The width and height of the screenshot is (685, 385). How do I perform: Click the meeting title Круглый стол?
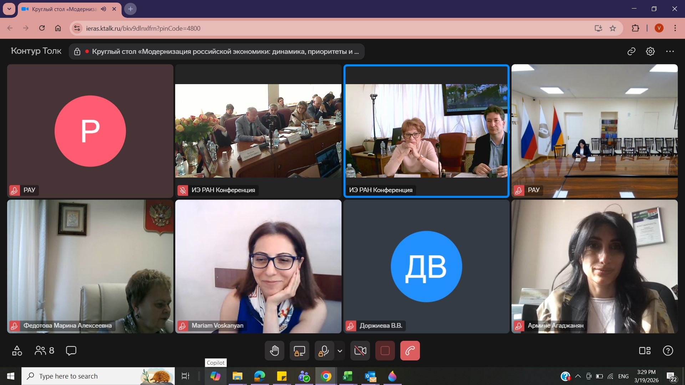click(x=225, y=51)
